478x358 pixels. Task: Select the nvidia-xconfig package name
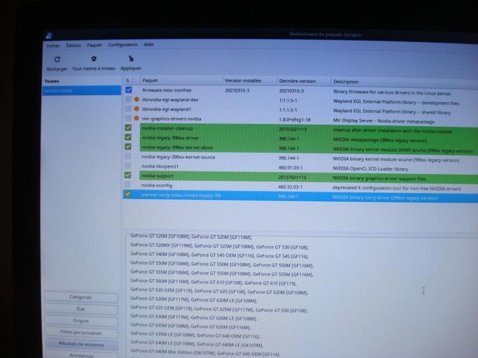point(157,185)
